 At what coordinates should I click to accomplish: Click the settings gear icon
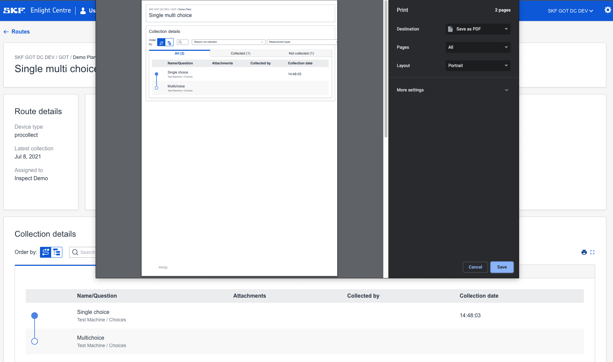coord(608,10)
